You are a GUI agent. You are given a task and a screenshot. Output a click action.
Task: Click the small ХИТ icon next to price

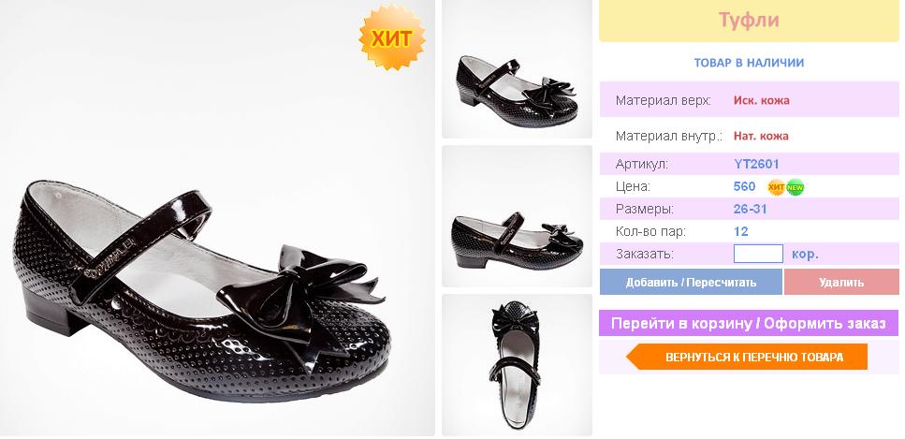click(776, 187)
